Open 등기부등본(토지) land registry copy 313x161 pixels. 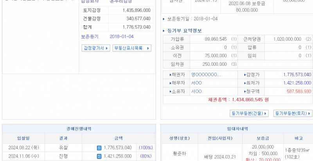[292, 113]
